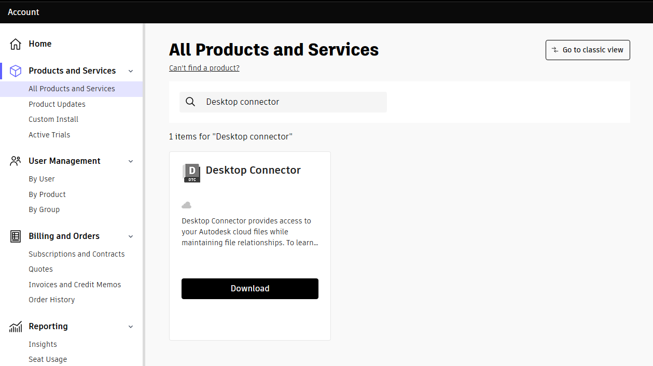This screenshot has width=653, height=366.
Task: Click the Billing and Orders icon
Action: tap(16, 236)
